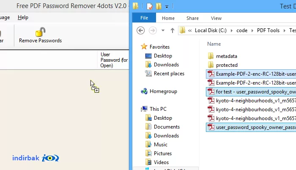Select Favorites in the navigation pane
The image size is (296, 170).
click(x=159, y=47)
